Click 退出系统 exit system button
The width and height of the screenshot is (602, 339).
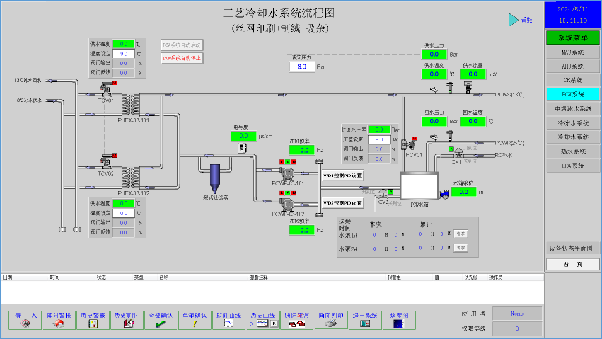[365, 320]
